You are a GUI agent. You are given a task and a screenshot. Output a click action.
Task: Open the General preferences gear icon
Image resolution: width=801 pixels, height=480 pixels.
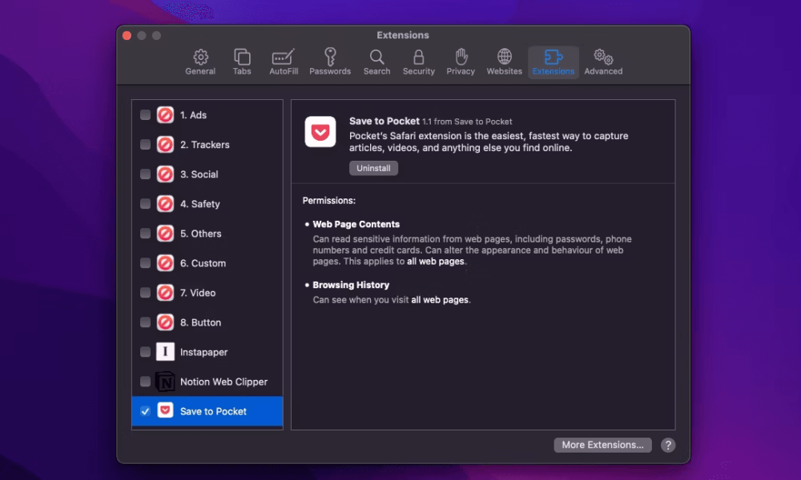click(200, 57)
